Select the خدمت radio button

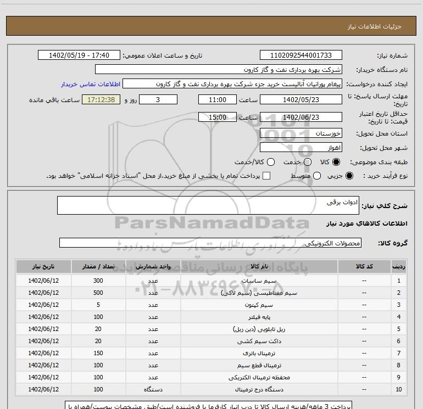coord(308,162)
